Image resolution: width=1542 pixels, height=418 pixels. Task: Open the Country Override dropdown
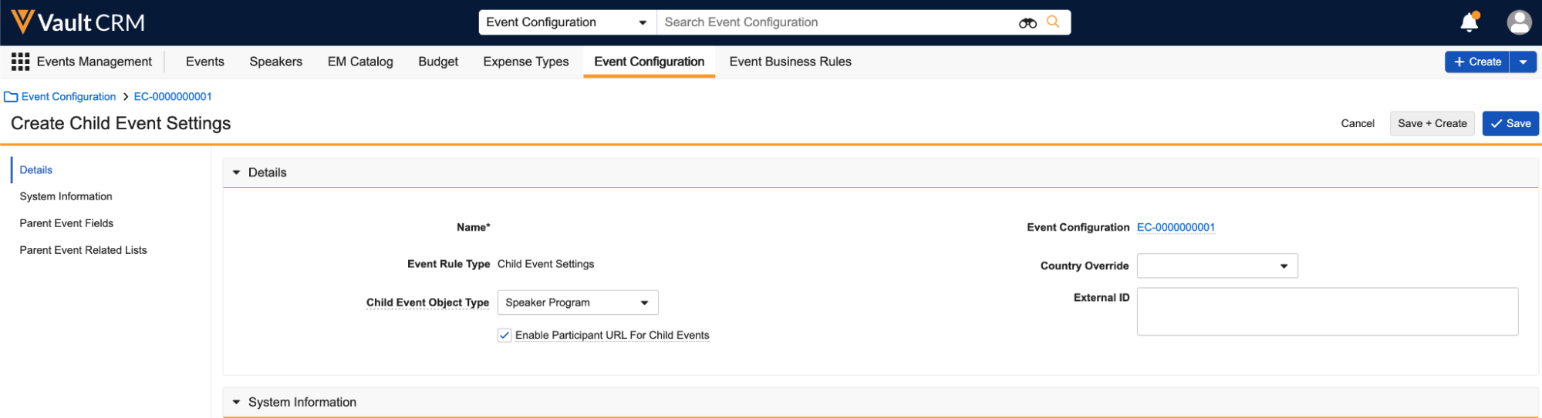pos(1216,266)
